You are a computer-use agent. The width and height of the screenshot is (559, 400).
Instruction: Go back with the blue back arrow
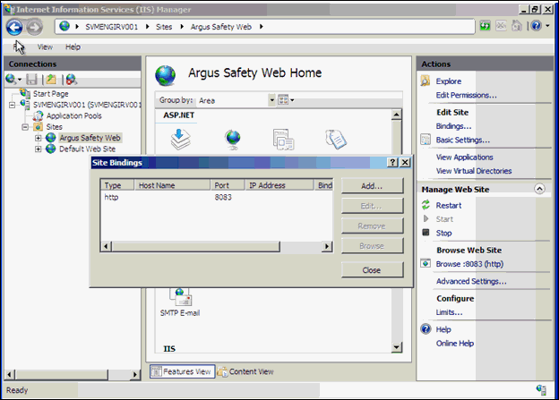click(14, 27)
